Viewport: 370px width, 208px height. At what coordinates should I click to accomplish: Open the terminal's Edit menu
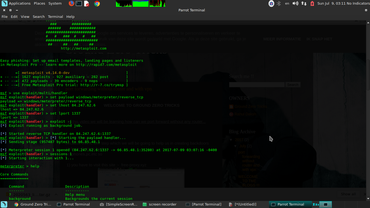click(x=14, y=17)
